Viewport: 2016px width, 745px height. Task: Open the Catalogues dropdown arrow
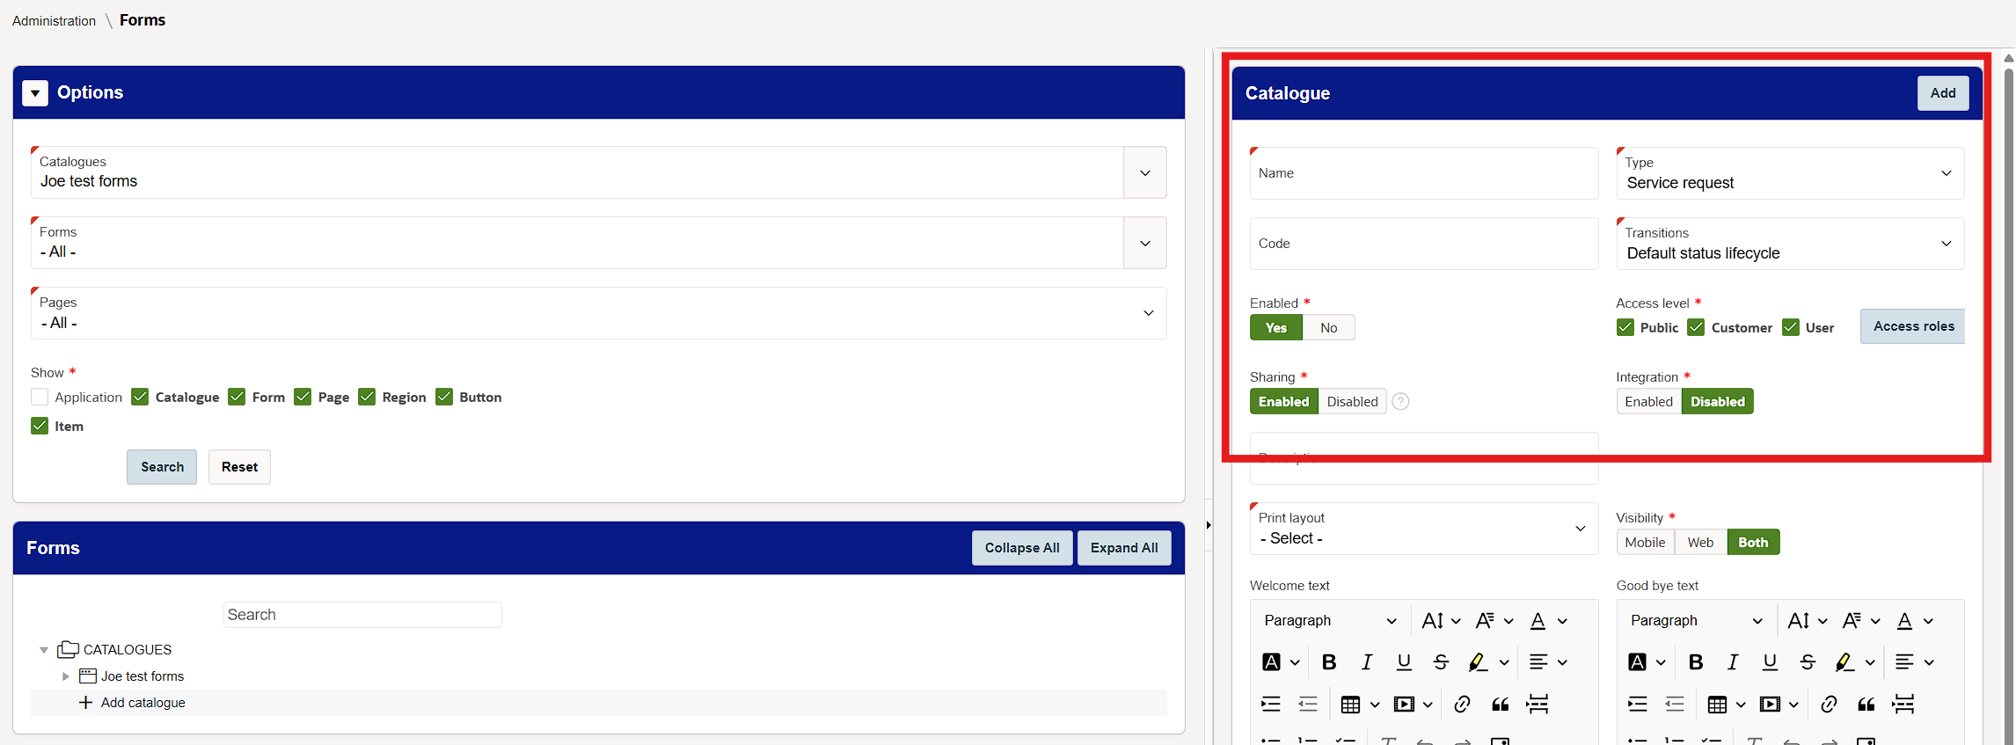[x=1145, y=172]
